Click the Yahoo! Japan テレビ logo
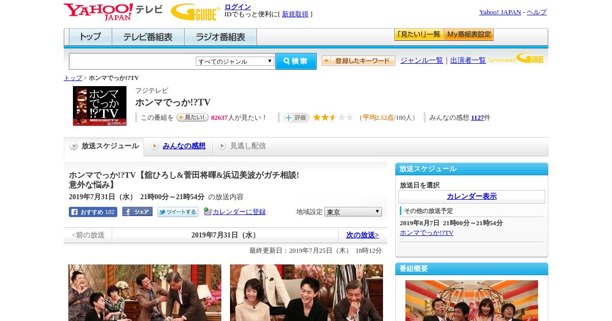The height and width of the screenshot is (321, 612). [113, 12]
